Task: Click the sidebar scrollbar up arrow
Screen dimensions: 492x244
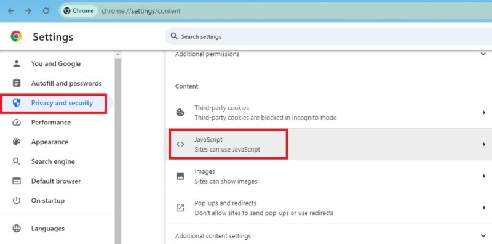Action: tap(118, 55)
